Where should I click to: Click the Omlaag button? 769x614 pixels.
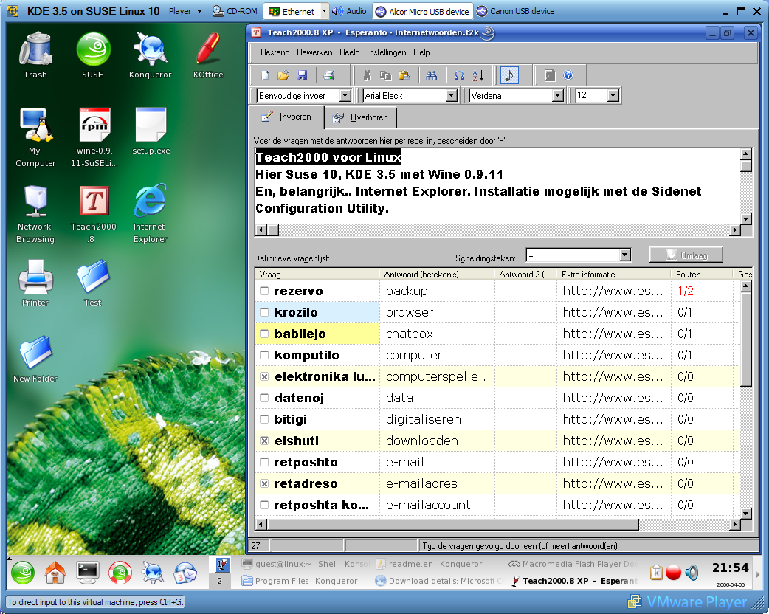[x=686, y=255]
